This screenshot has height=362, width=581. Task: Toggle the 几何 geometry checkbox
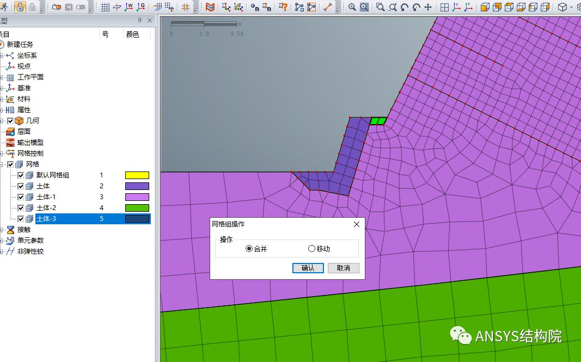(10, 121)
